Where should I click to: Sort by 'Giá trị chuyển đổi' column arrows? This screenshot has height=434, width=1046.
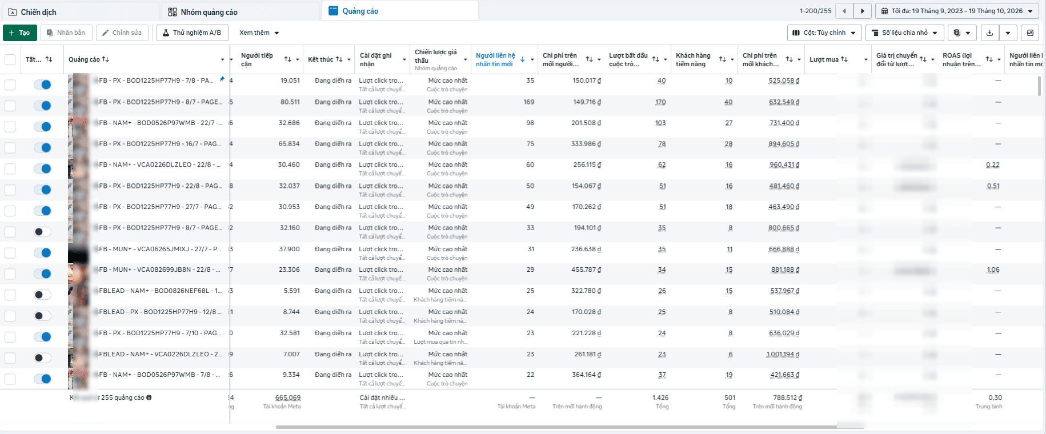coord(923,59)
